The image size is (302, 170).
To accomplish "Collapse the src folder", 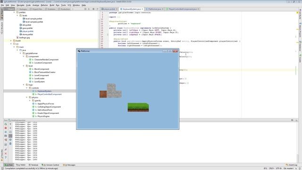I will [11, 44].
